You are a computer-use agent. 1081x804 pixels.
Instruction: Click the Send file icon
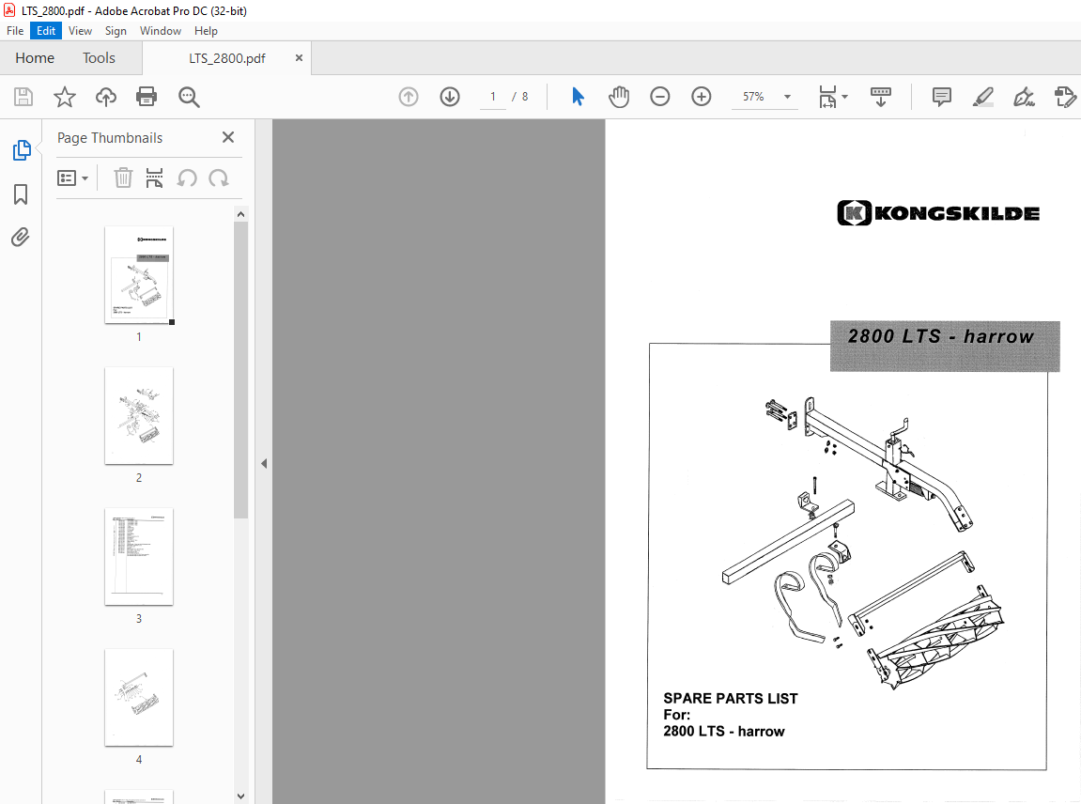1064,97
